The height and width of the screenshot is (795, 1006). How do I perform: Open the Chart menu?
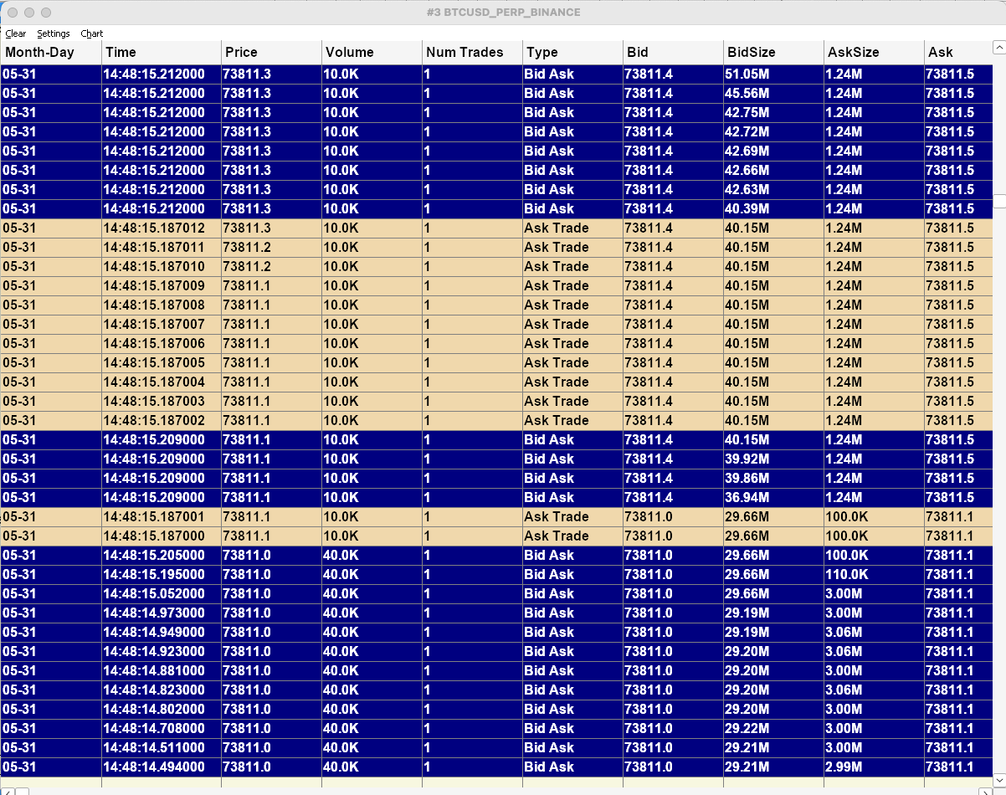(x=92, y=33)
